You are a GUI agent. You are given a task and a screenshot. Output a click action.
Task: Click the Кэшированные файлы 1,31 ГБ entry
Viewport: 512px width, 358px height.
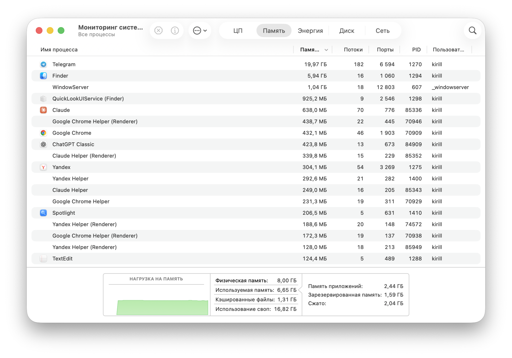tap(256, 300)
